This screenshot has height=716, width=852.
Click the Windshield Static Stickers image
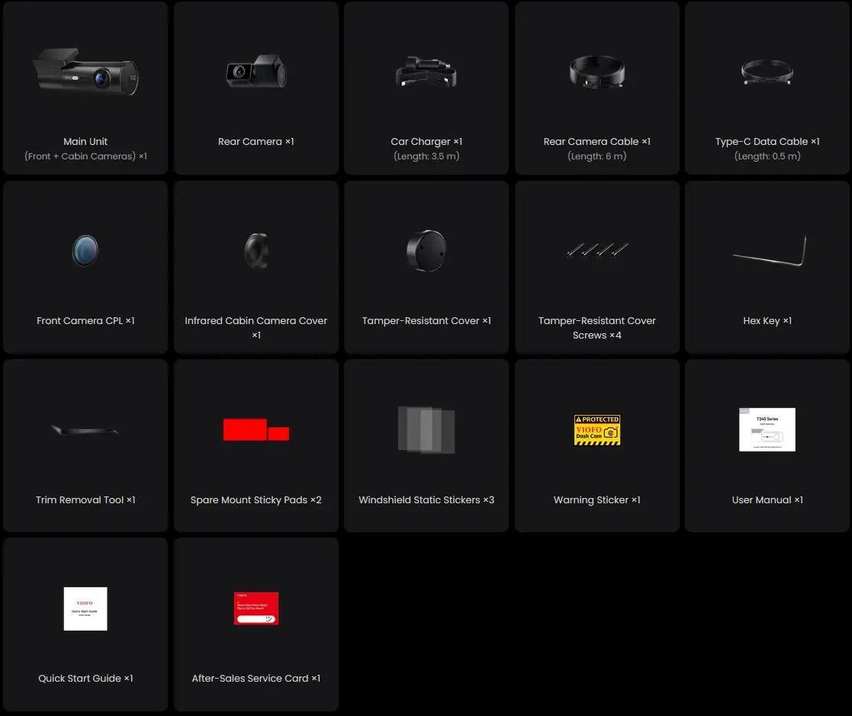[x=426, y=429]
